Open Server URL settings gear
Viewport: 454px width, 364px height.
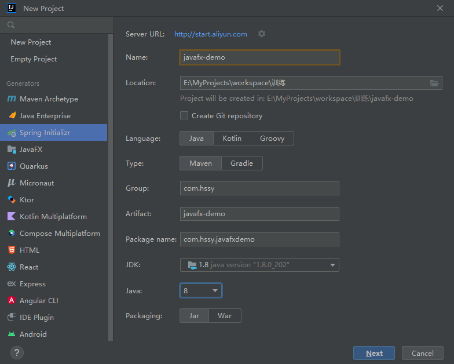262,34
